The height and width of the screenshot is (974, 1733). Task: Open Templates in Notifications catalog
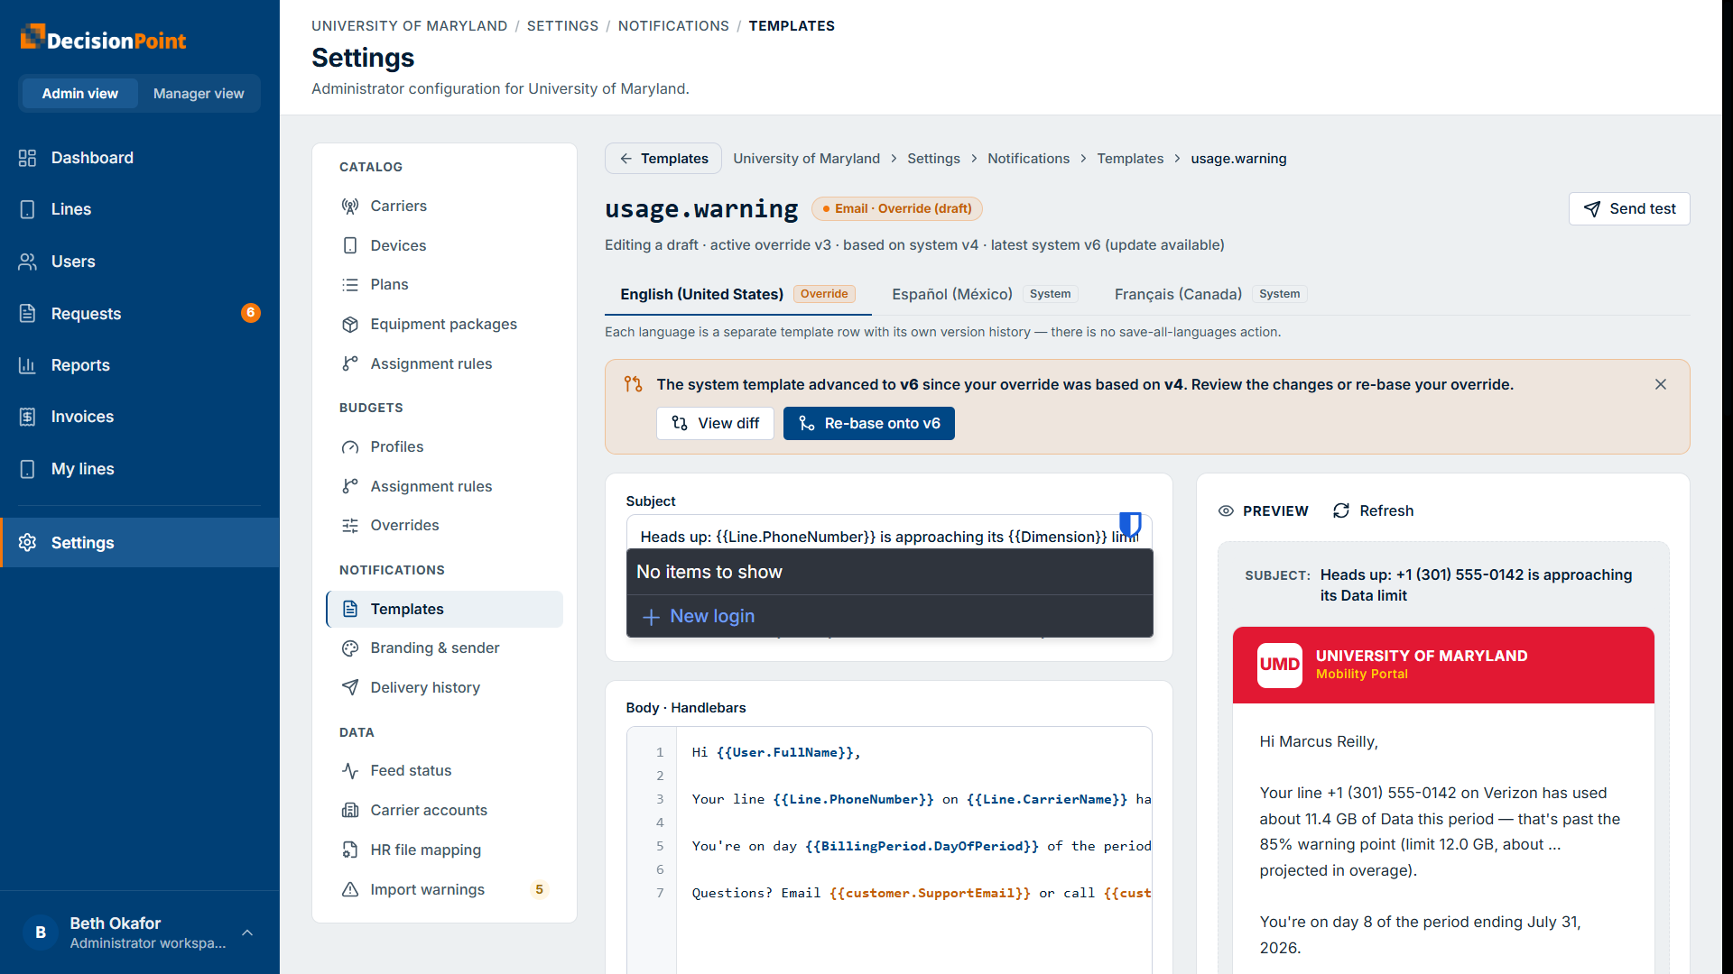click(444, 610)
